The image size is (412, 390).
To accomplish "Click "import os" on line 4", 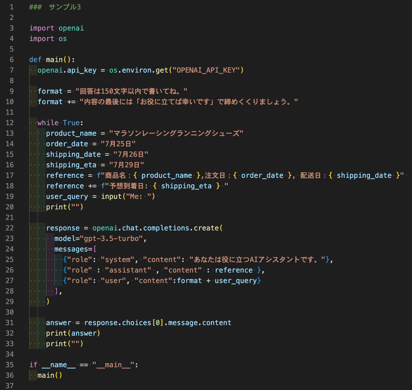I will 48,39.
